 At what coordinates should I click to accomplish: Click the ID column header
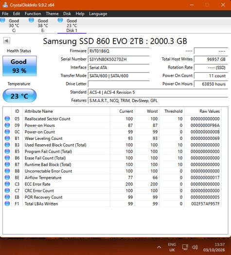17,111
